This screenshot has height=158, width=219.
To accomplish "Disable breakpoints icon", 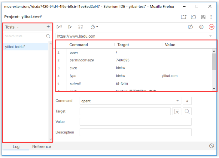I will 191,27.
